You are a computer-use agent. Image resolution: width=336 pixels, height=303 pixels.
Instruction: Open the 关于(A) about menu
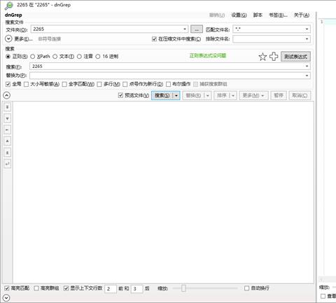[x=302, y=15]
